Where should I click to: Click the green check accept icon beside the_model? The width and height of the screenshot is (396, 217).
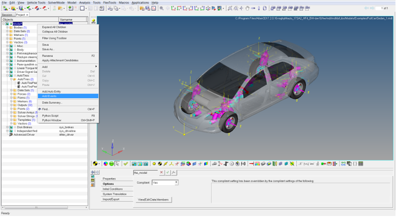tap(167, 172)
